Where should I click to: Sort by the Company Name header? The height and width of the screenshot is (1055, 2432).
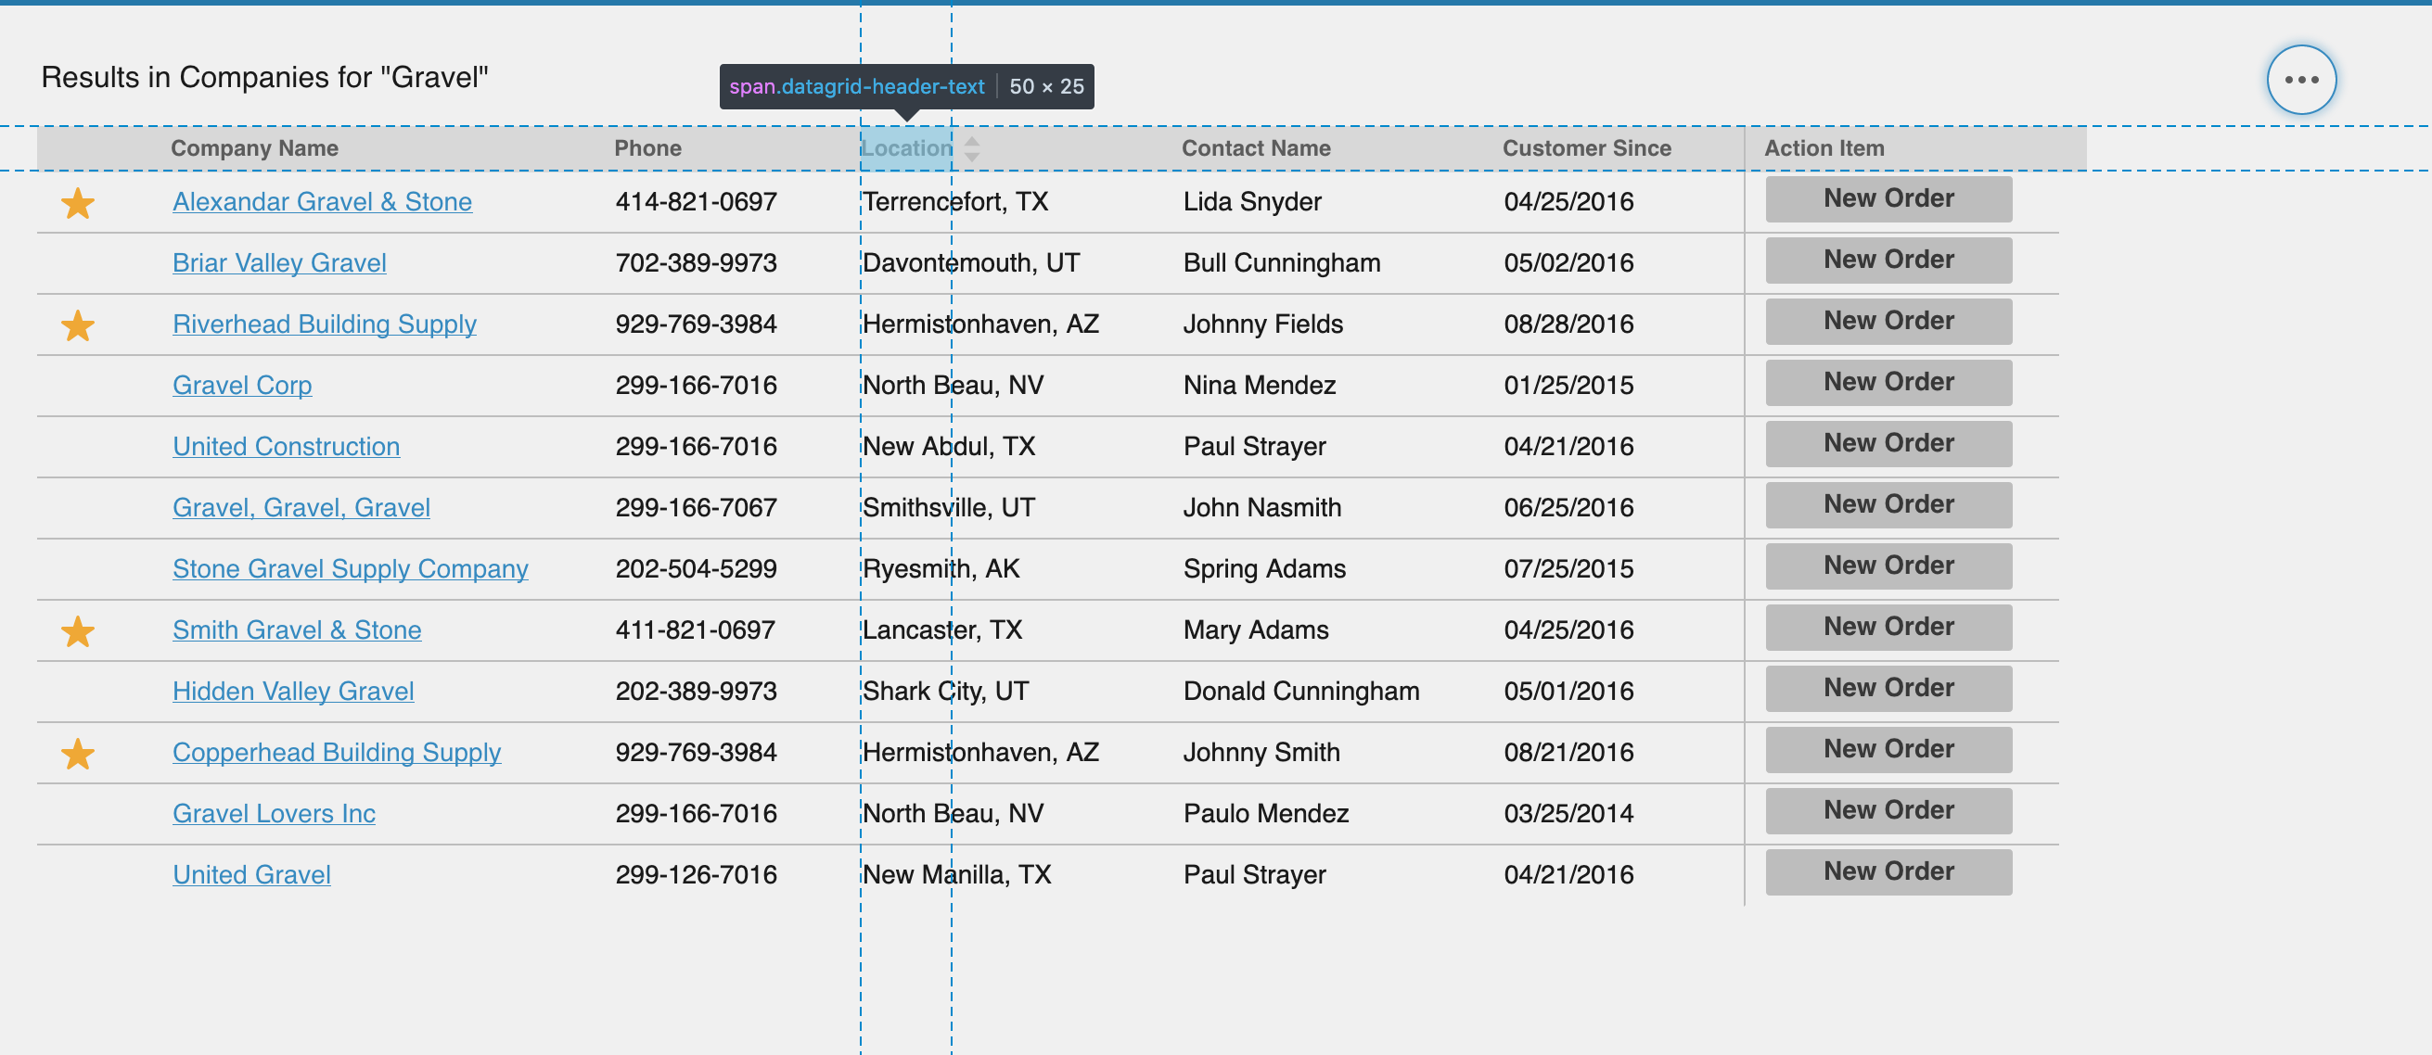pyautogui.click(x=254, y=148)
